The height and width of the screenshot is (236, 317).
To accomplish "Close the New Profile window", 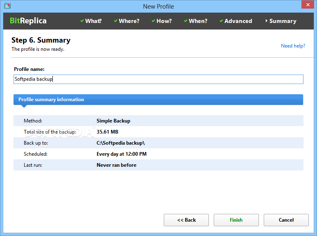I will click(x=308, y=5).
